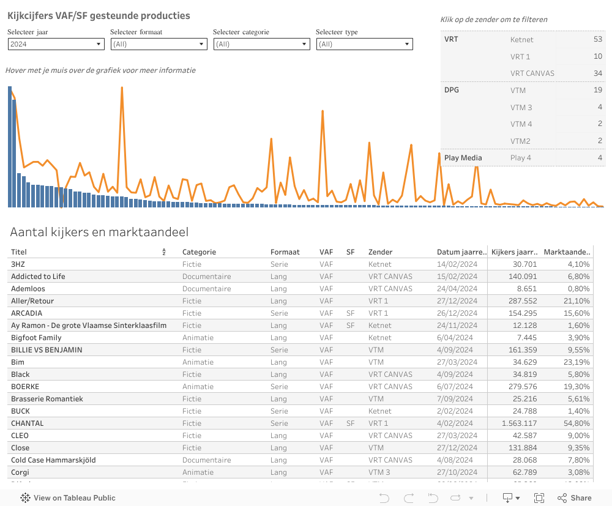Click the Zender column header

pos(380,252)
